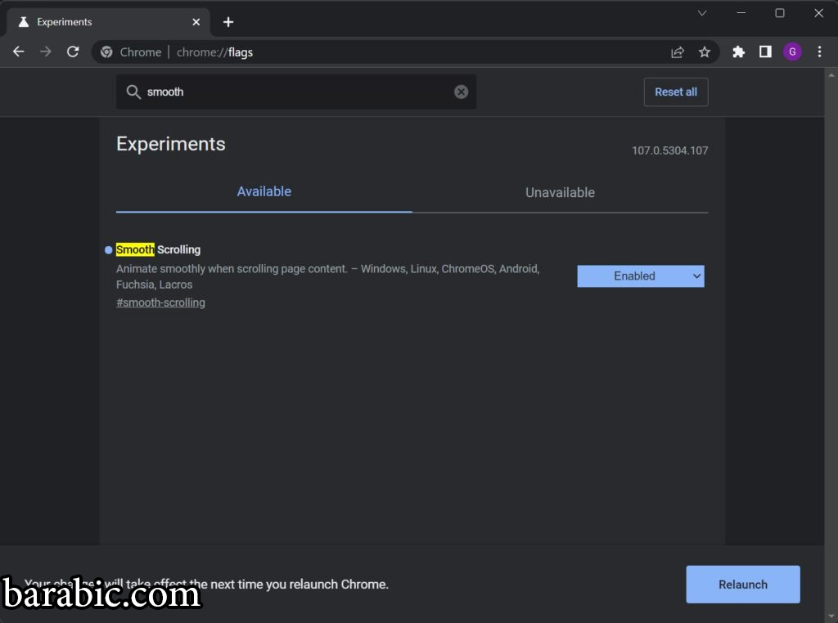
Task: Click the address bar URL
Action: click(215, 52)
